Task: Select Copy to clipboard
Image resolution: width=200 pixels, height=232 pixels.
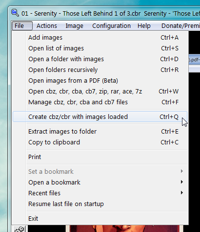Action: click(x=100, y=142)
